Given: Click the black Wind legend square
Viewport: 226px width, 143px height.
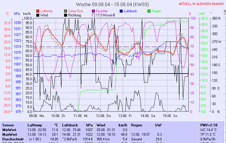Looking at the screenshot, I should 38,15.
